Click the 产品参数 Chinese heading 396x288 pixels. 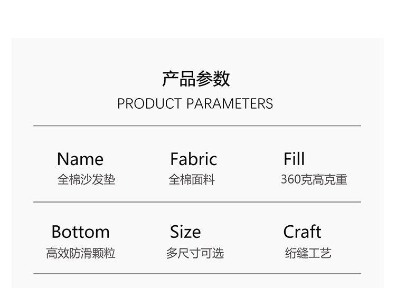pos(196,79)
